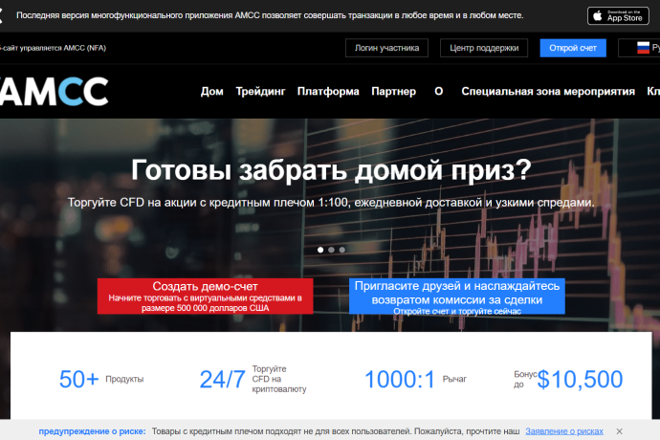Click the blue Открой счет button
Image resolution: width=660 pixels, height=440 pixels.
click(x=573, y=48)
